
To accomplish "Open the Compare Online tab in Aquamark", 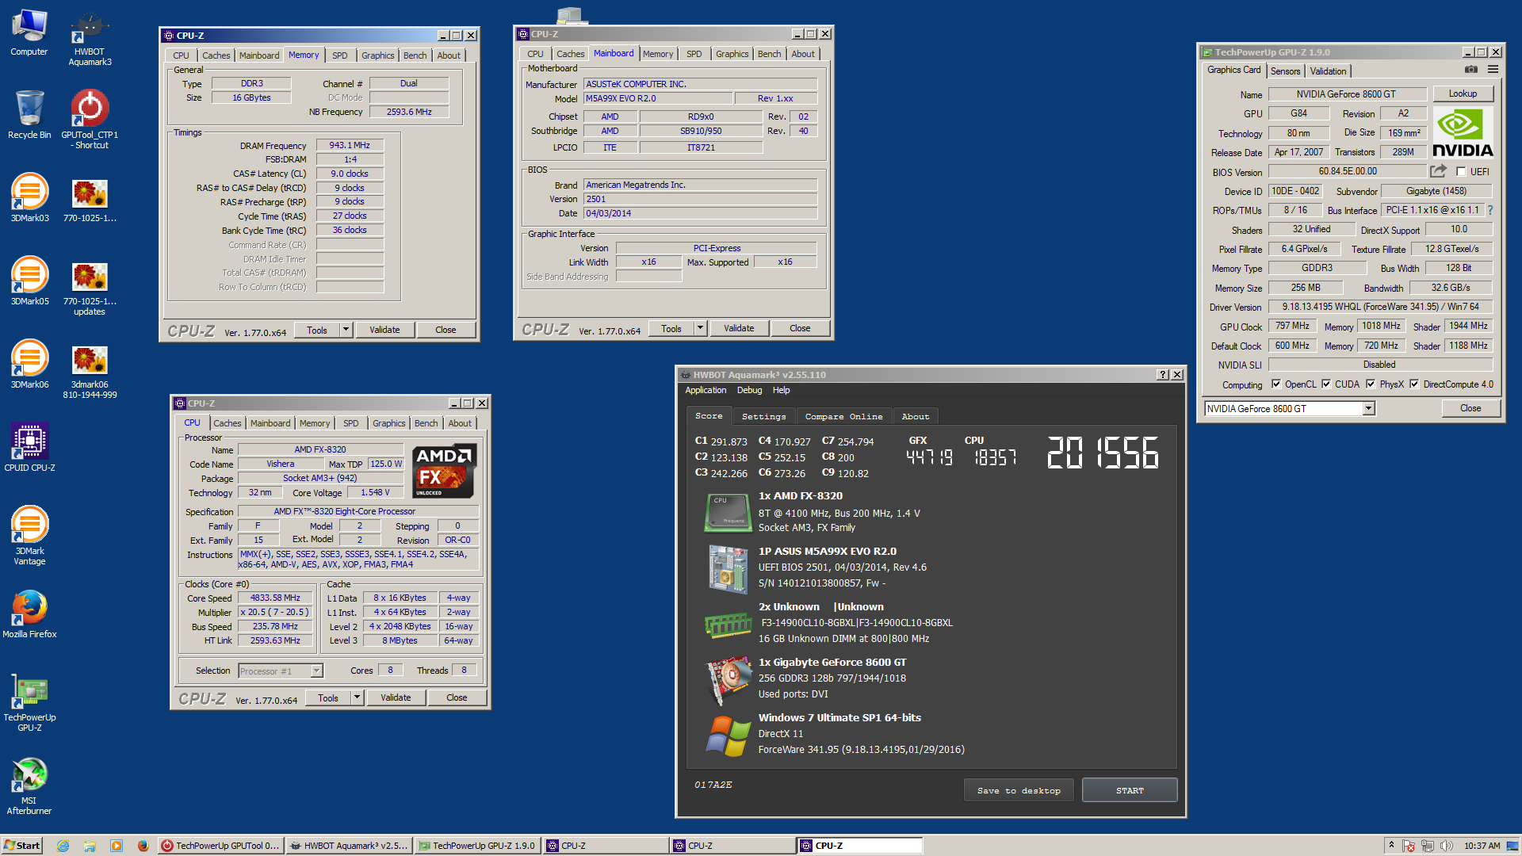I will coord(843,416).
